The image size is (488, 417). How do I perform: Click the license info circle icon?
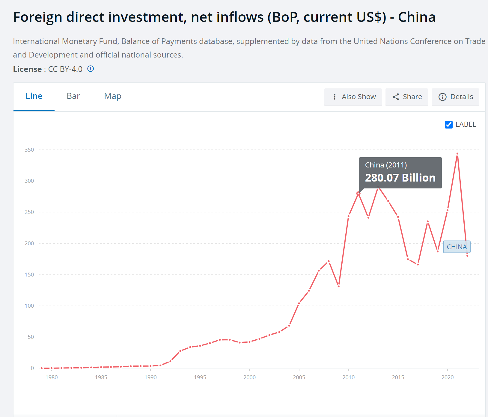(x=91, y=69)
